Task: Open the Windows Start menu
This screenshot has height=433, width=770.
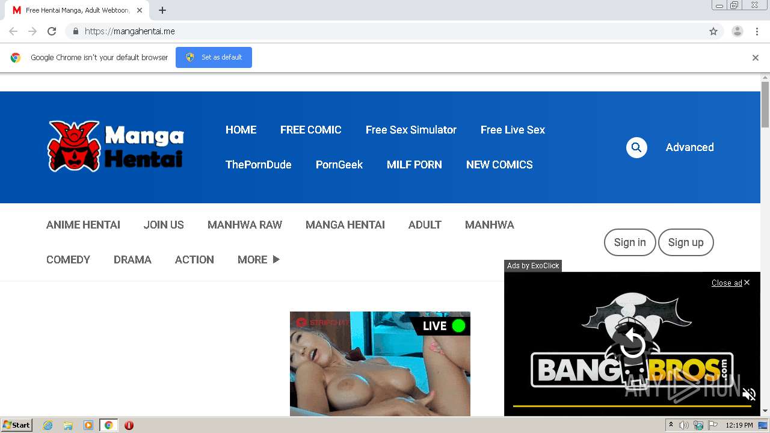Action: tap(17, 425)
